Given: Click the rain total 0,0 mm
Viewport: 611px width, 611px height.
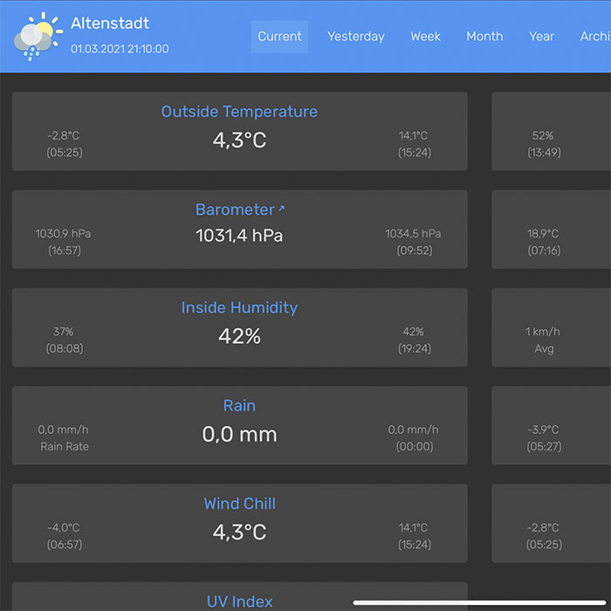Looking at the screenshot, I should tap(239, 434).
